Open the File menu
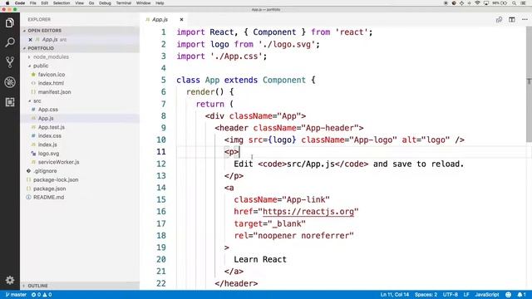Image resolution: width=532 pixels, height=299 pixels. coord(33,3)
